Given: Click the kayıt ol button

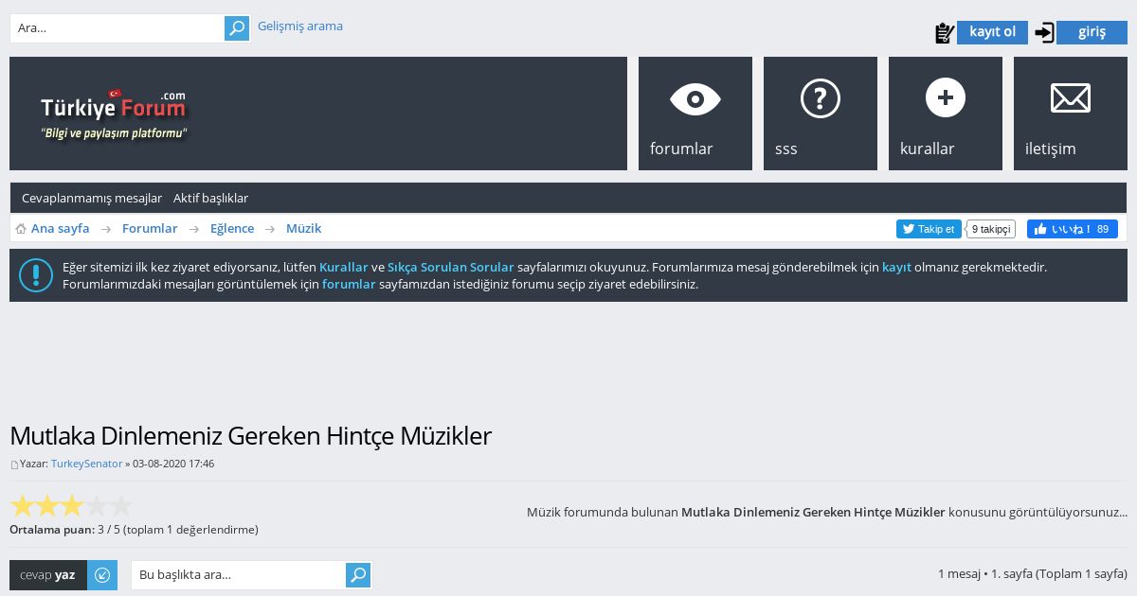Looking at the screenshot, I should [992, 32].
